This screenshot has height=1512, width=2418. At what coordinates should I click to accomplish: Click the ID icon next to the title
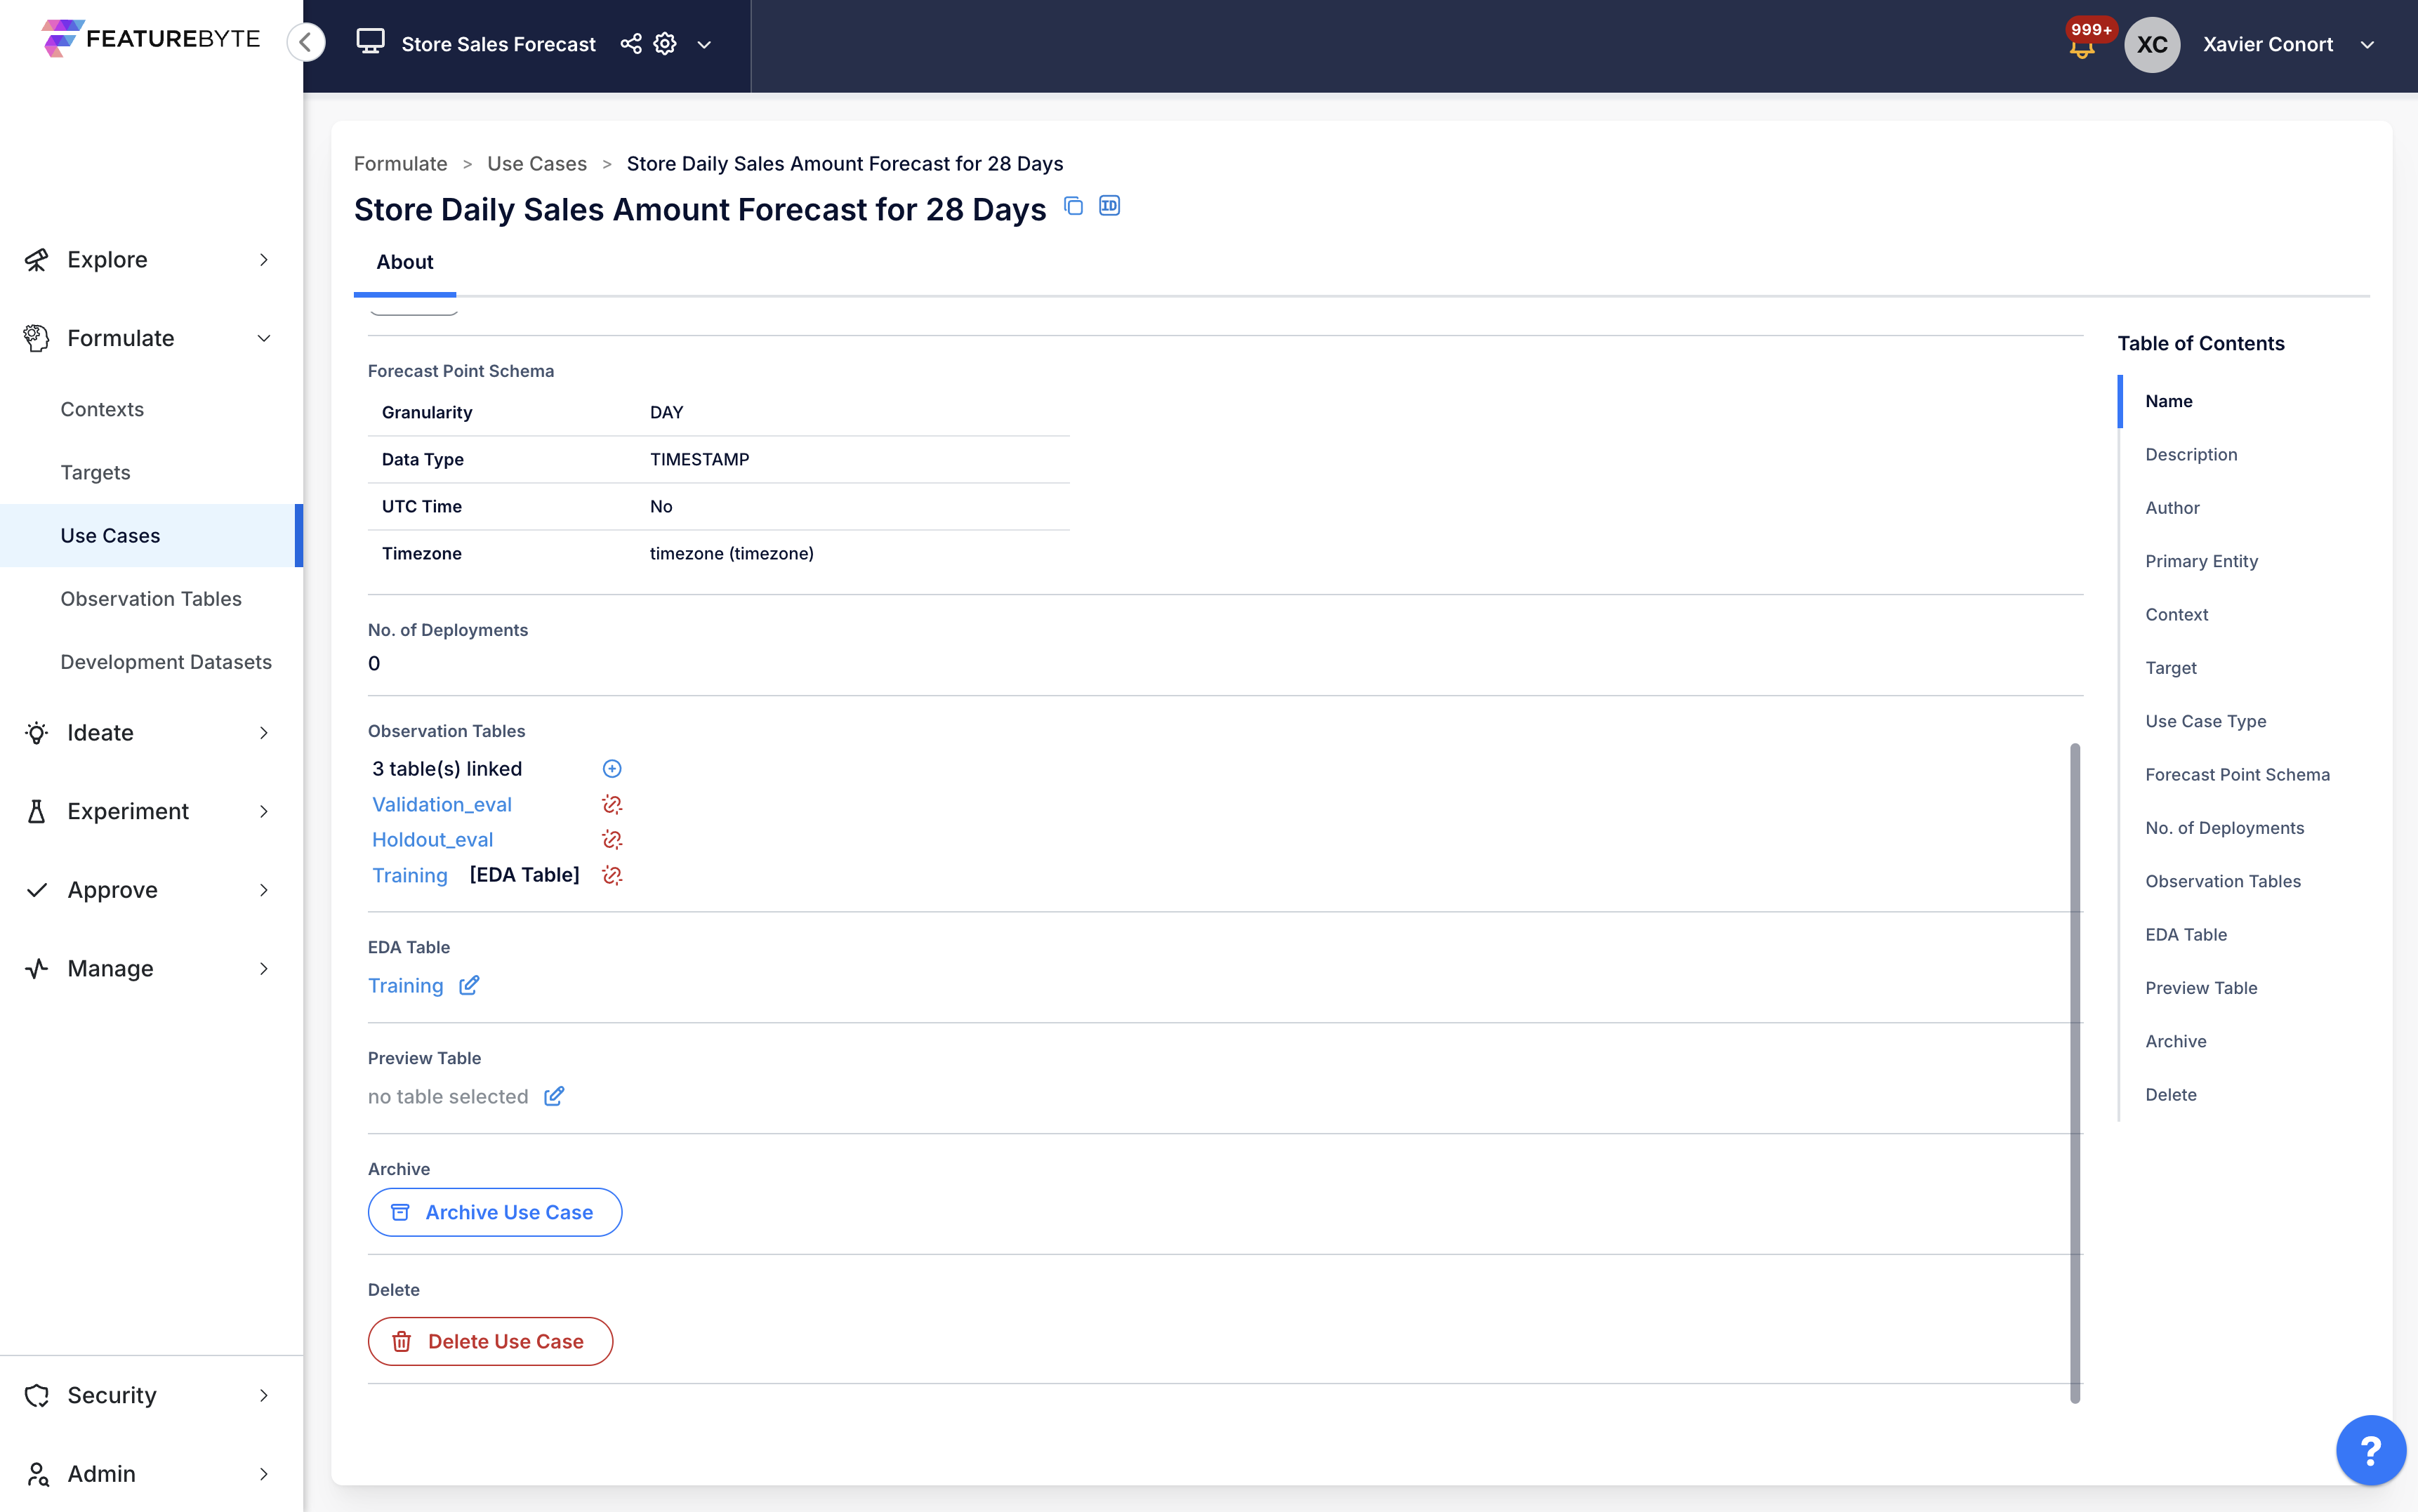tap(1110, 205)
